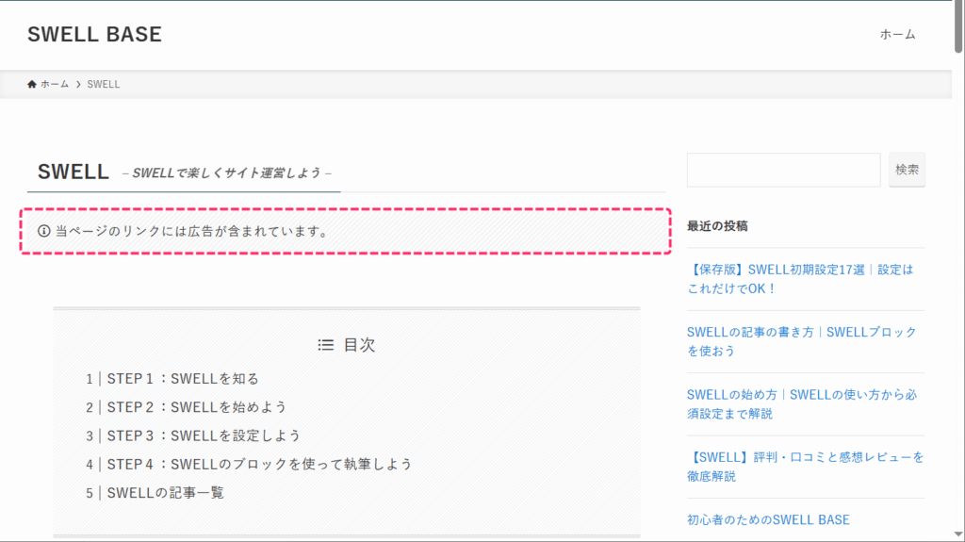The width and height of the screenshot is (965, 542).
Task: Click the 最近の投稿 sidebar heading
Action: click(717, 226)
